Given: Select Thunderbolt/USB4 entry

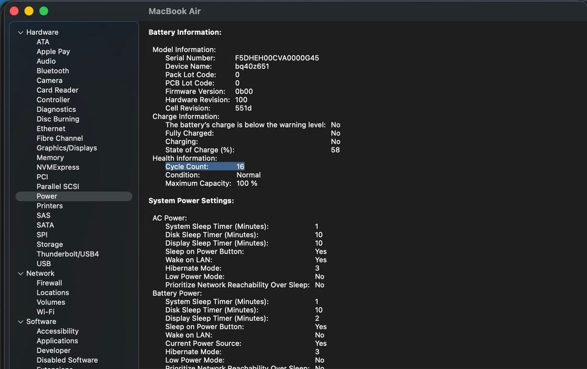Looking at the screenshot, I should pos(68,254).
